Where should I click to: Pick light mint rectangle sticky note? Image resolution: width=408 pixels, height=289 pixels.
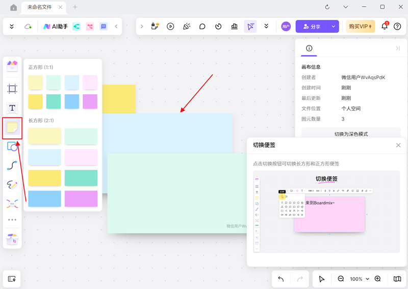point(81,136)
